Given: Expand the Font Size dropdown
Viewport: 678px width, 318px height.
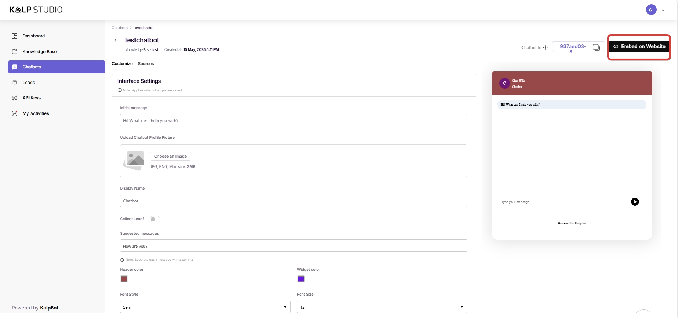Looking at the screenshot, I should [x=382, y=307].
